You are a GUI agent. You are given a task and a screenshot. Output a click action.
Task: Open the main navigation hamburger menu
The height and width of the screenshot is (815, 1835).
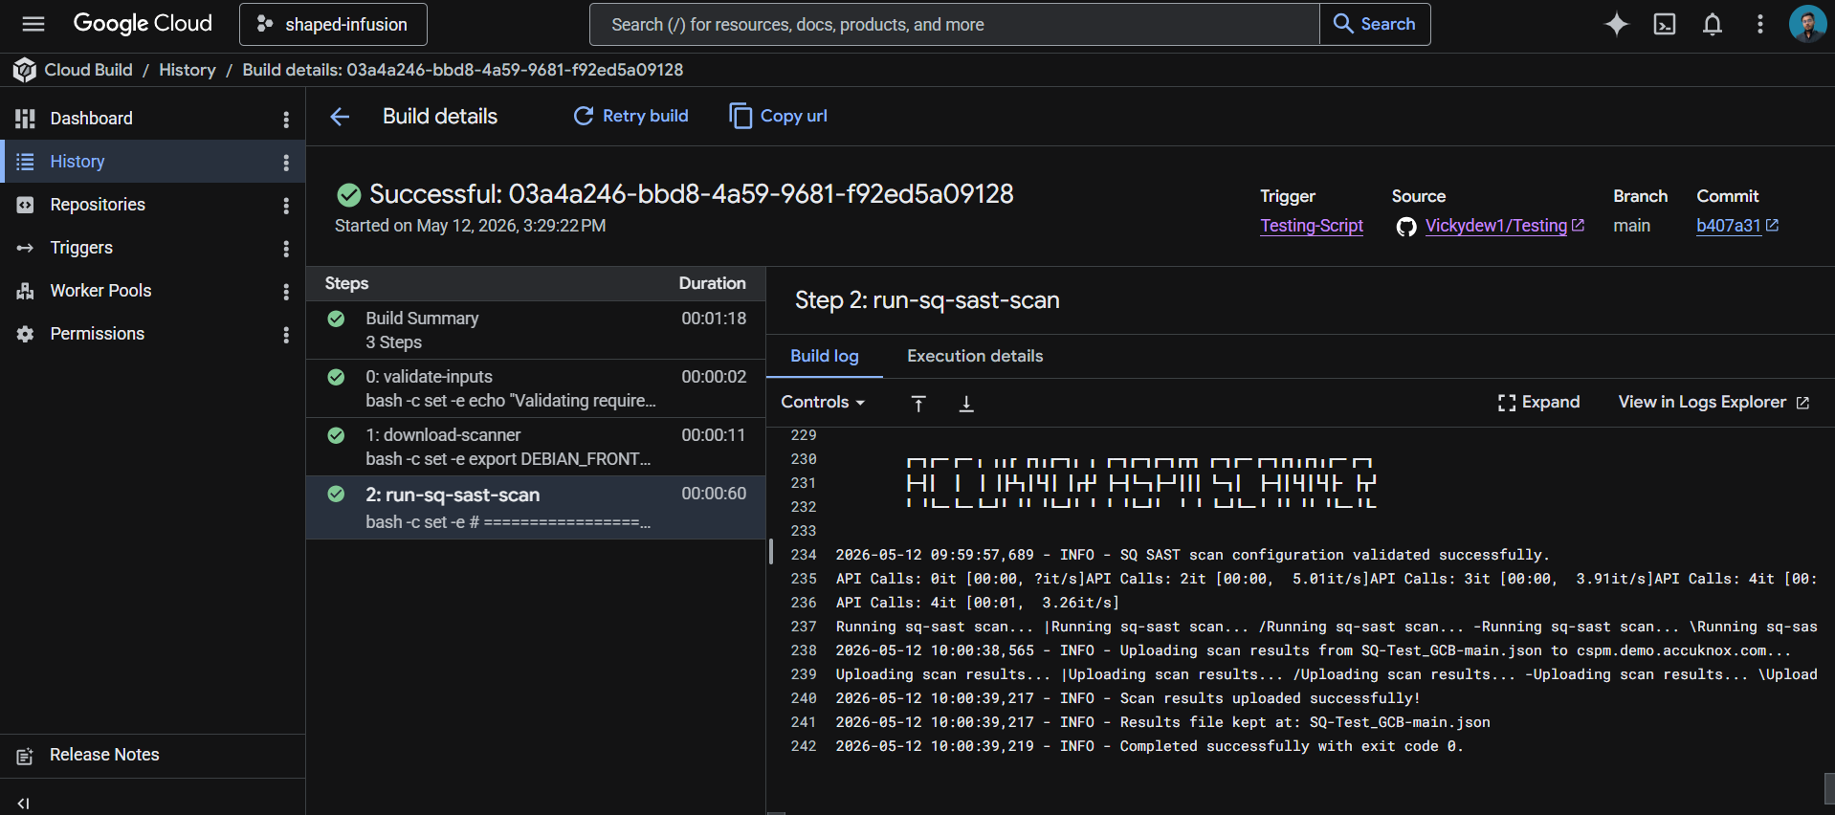click(33, 24)
